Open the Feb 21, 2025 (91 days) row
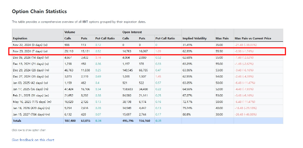Image resolution: width=303 pixels, height=148 pixels. (x=147, y=96)
